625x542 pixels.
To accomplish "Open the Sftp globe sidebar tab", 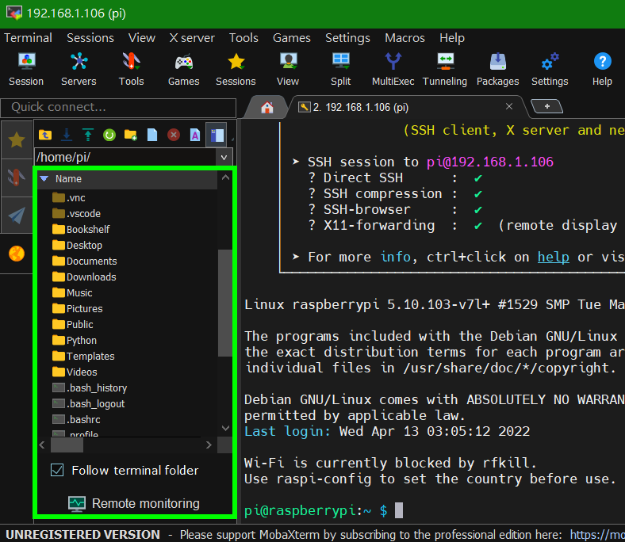I will (17, 254).
